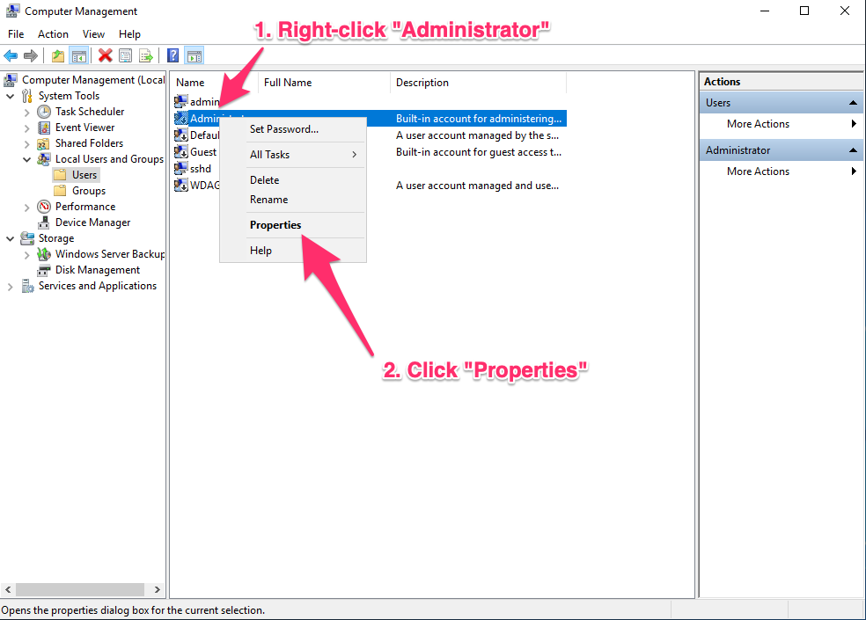The height and width of the screenshot is (620, 866).
Task: Open the Action menu in menu bar
Action: pos(53,34)
